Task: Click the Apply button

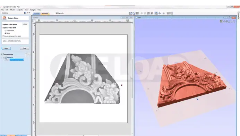Action: 6,48
